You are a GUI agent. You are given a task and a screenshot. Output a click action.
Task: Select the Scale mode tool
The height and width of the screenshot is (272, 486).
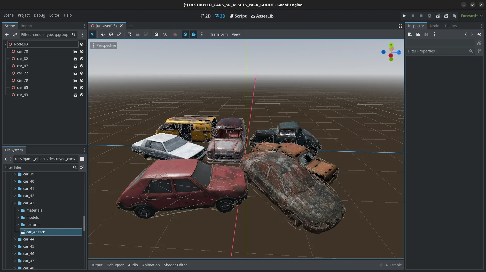click(x=119, y=34)
